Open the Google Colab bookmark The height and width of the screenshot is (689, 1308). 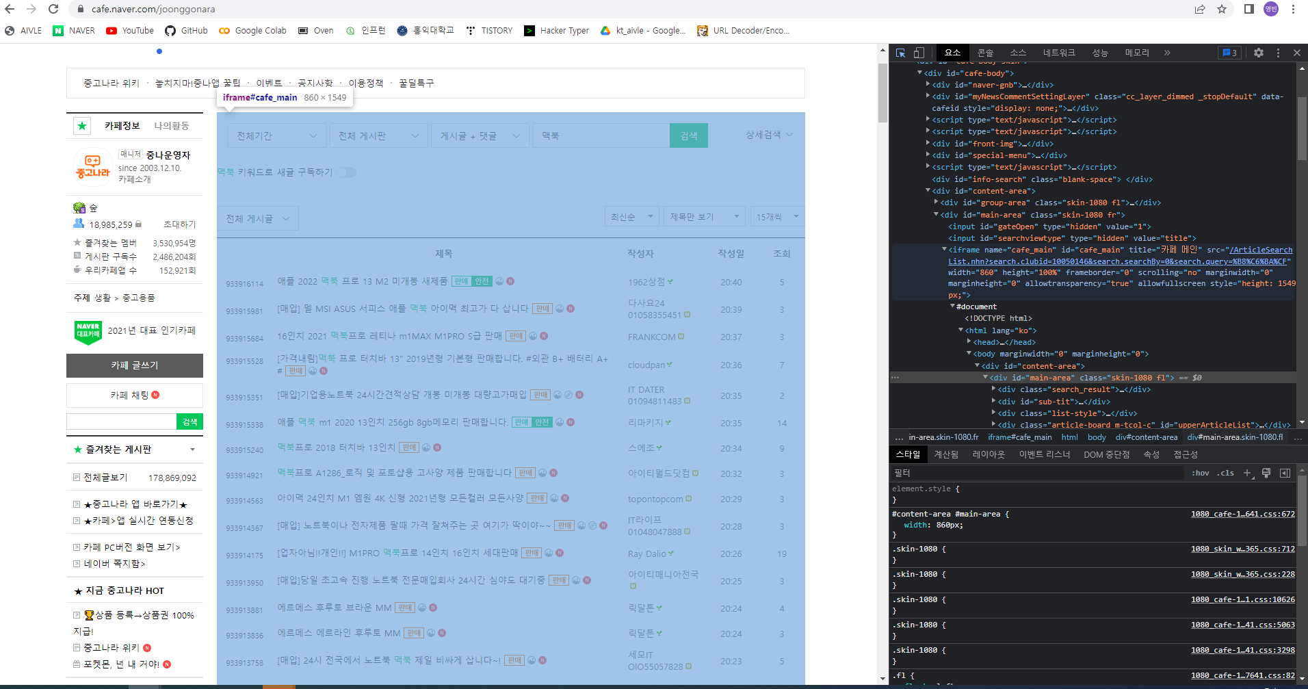pyautogui.click(x=252, y=31)
